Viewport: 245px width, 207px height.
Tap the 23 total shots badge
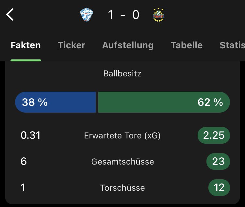(218, 162)
